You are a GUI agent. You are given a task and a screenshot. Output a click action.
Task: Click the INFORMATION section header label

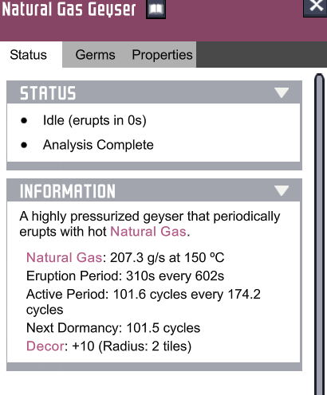pos(68,191)
